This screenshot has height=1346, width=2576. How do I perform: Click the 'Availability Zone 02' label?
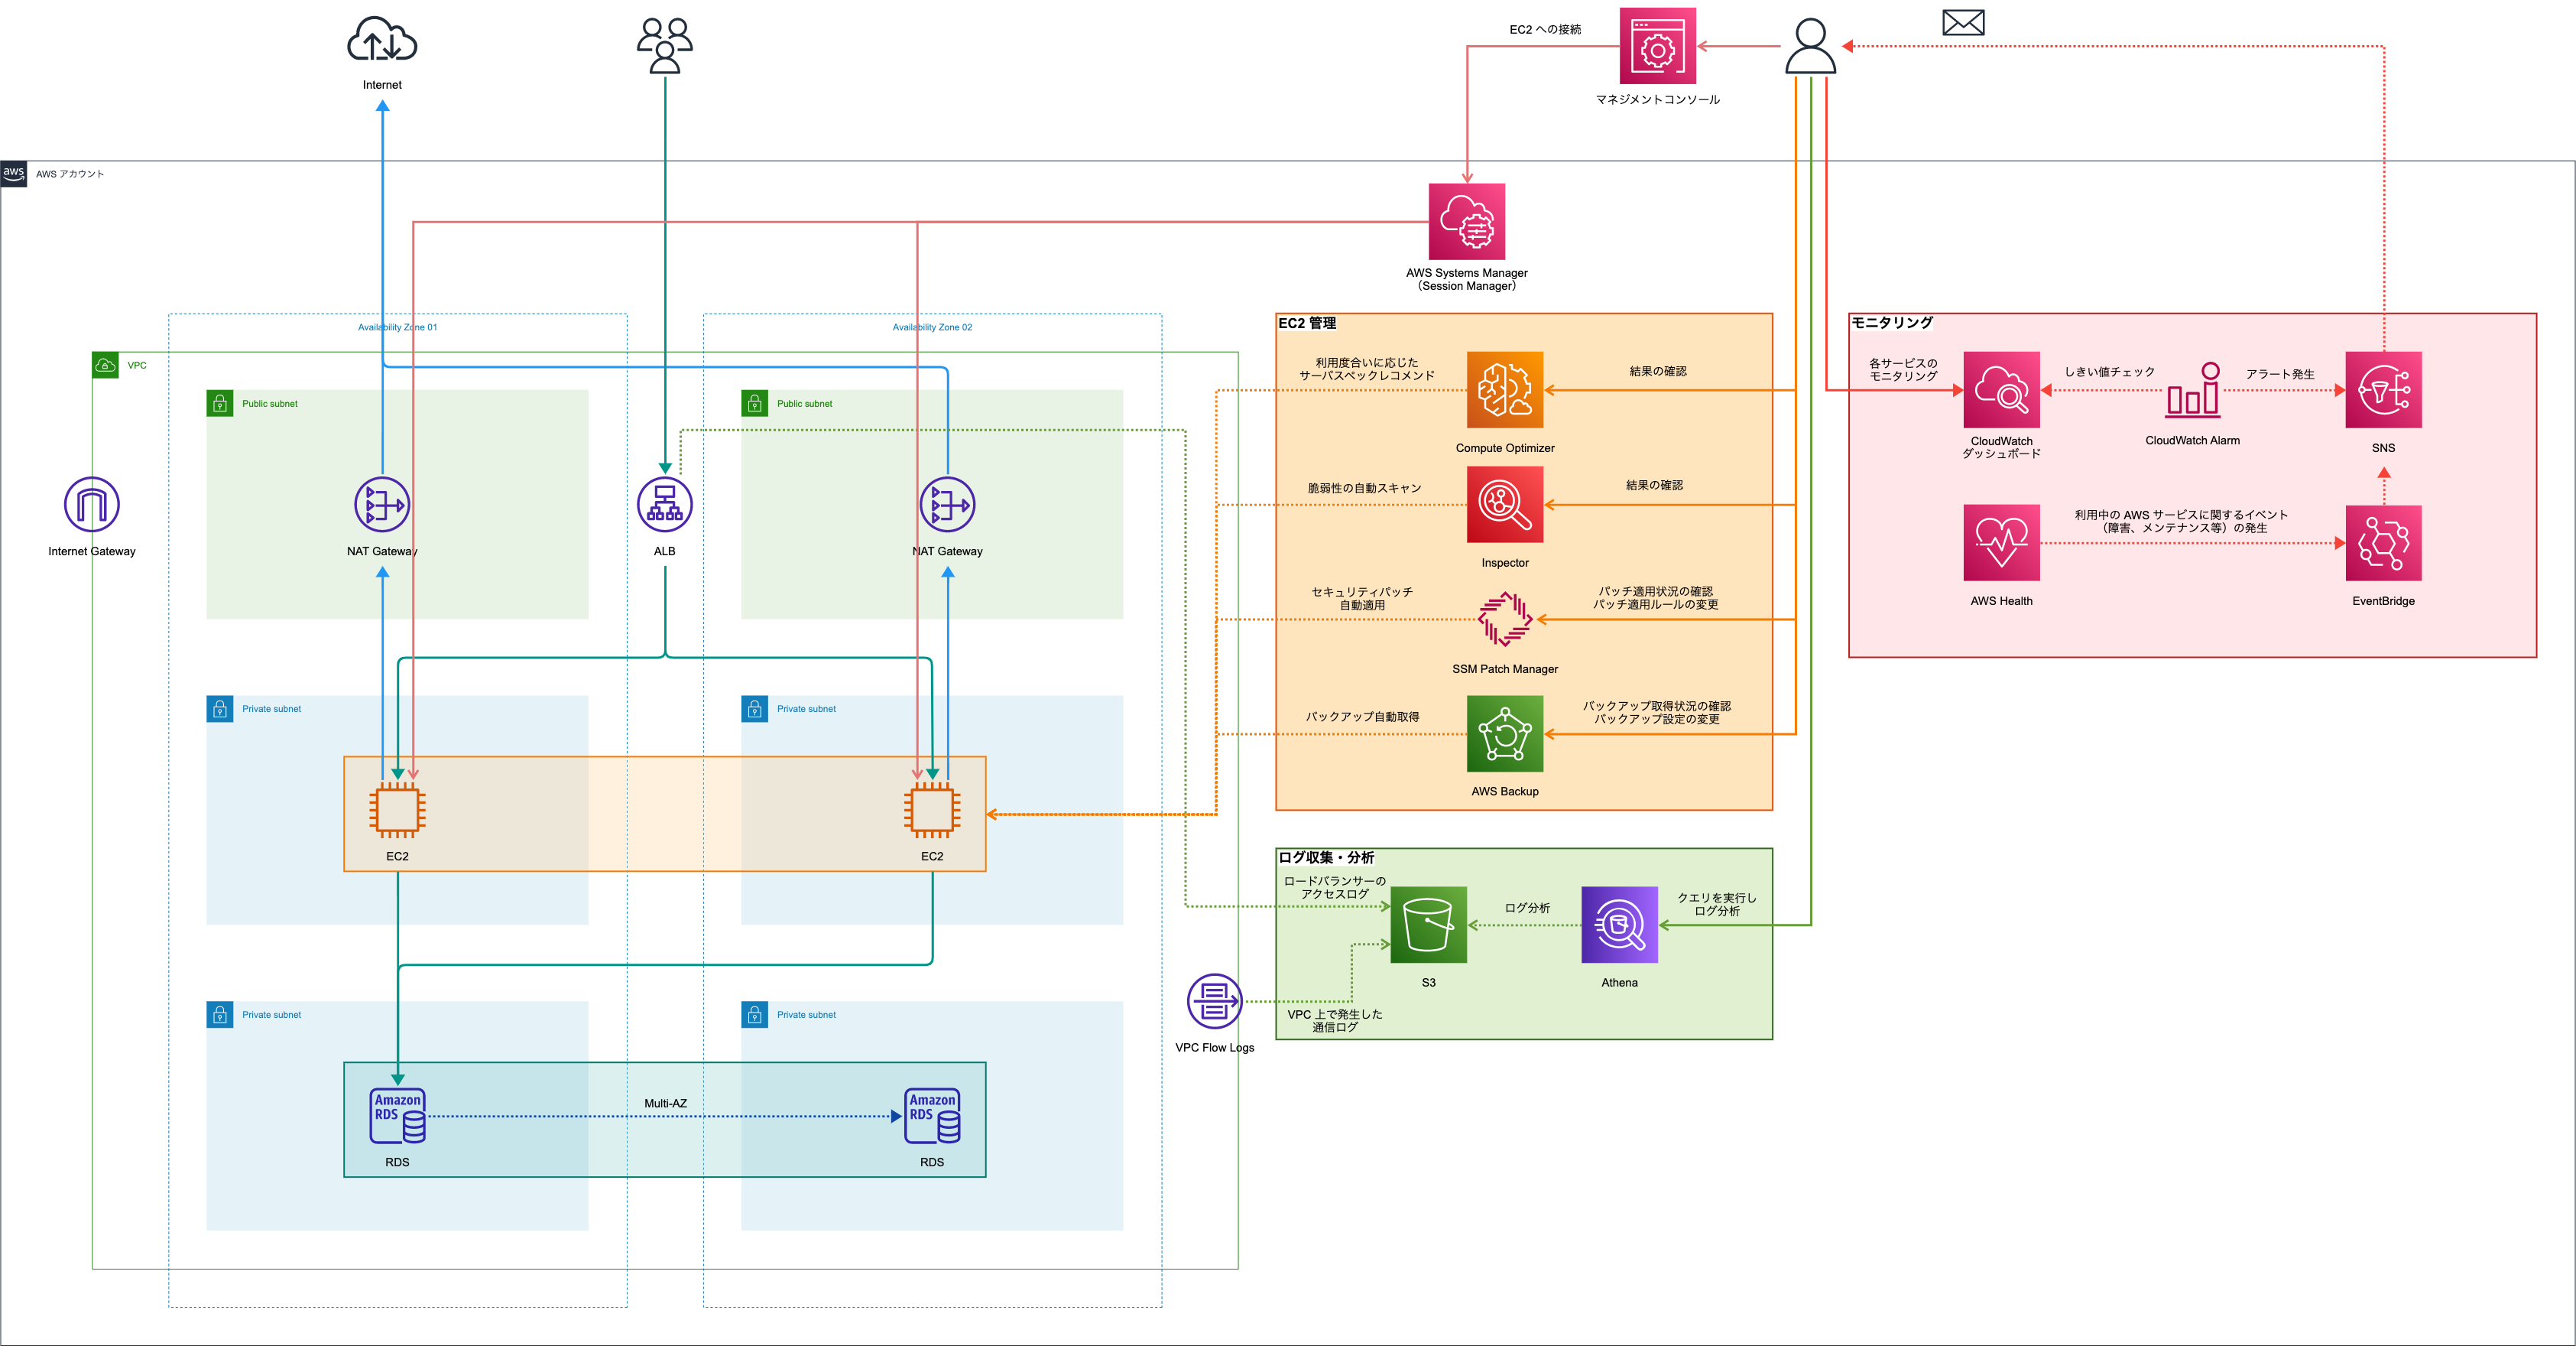[932, 327]
